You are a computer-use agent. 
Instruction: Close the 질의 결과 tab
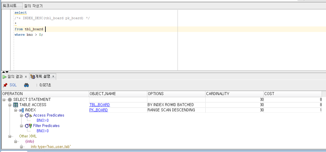(26, 77)
